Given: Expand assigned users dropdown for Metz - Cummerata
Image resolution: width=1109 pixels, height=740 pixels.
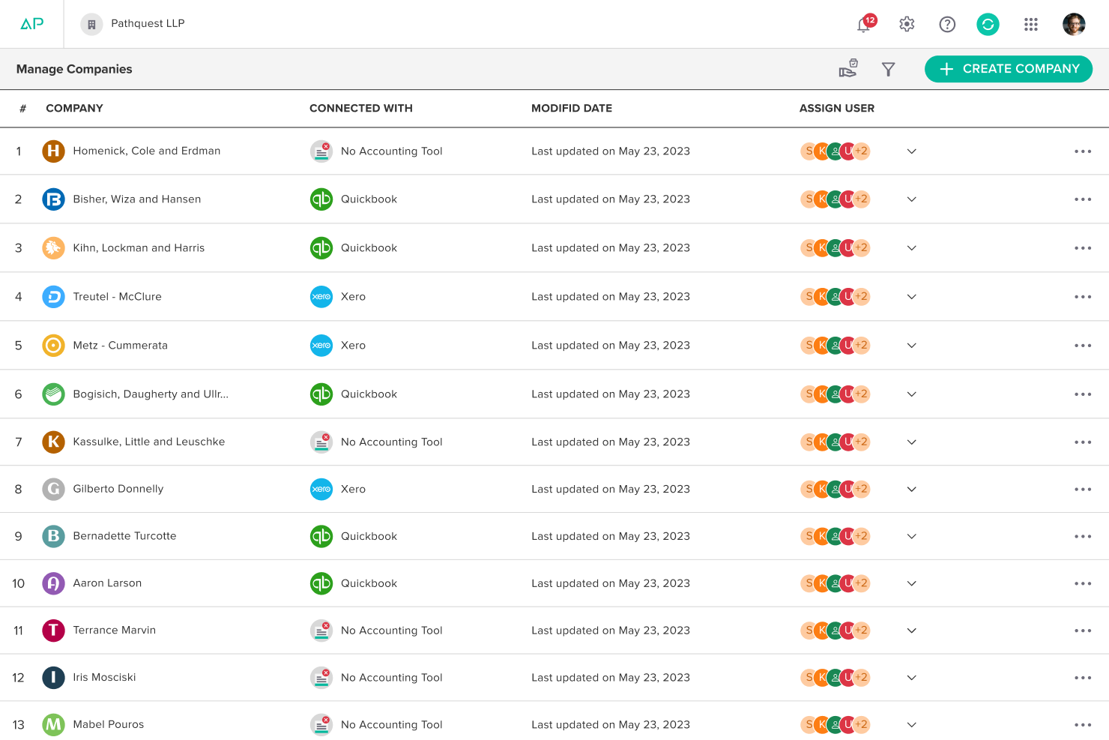Looking at the screenshot, I should (912, 345).
